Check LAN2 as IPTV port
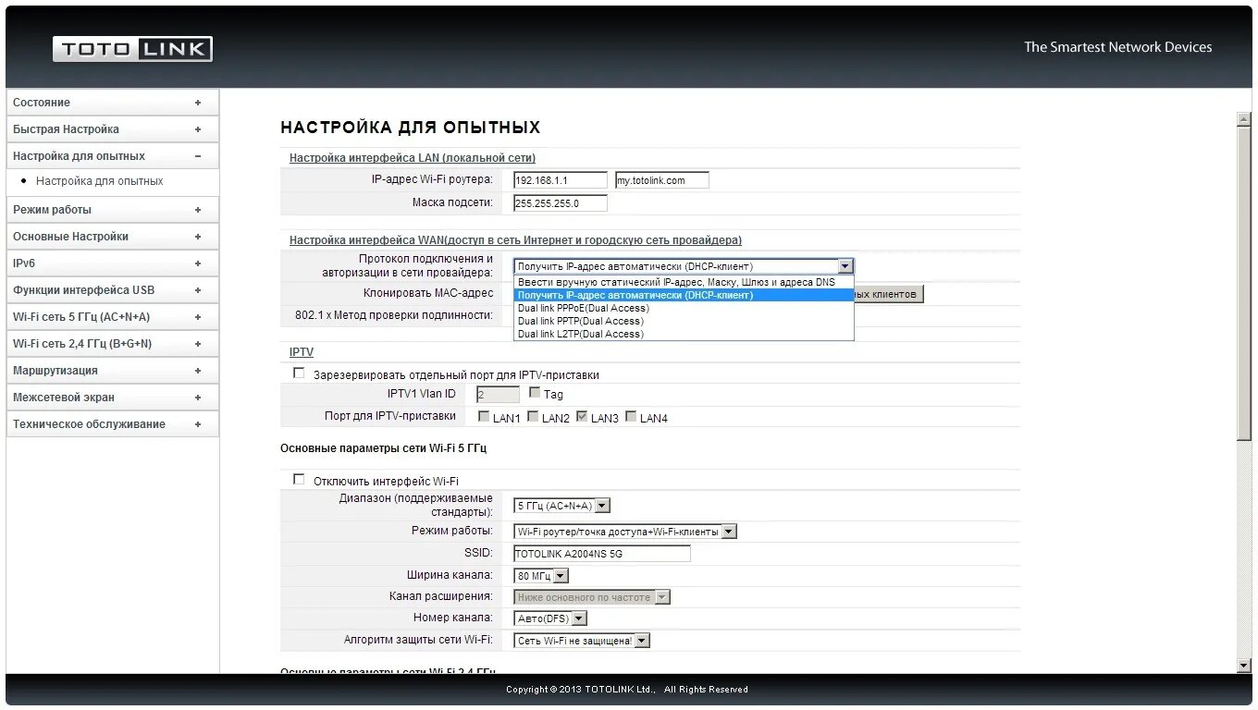 point(533,417)
